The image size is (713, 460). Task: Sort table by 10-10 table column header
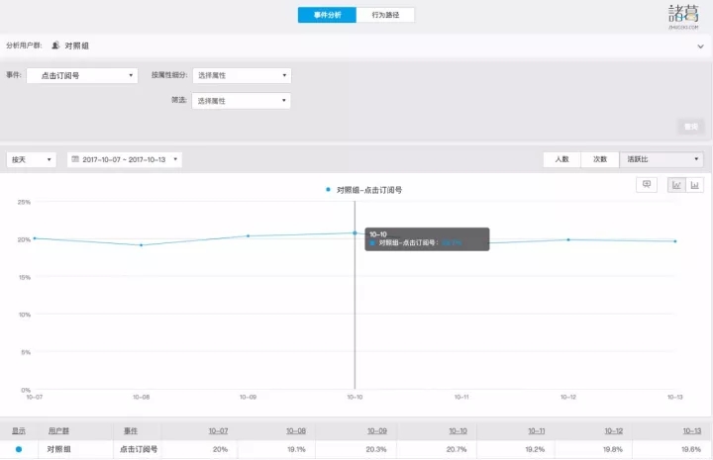458,430
